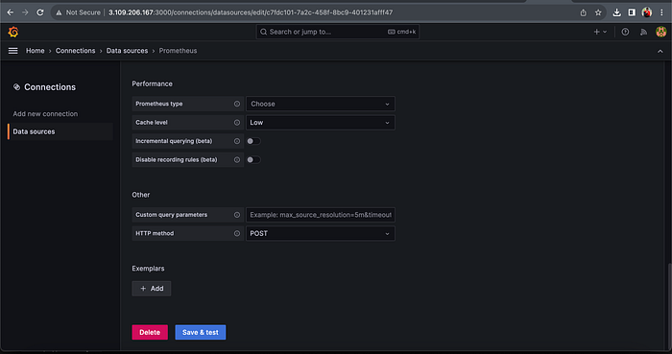This screenshot has width=672, height=354.
Task: Click info icon for Incremental querying
Action: (x=237, y=141)
